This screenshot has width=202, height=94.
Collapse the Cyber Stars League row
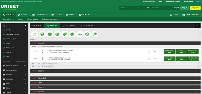[x=115, y=46]
